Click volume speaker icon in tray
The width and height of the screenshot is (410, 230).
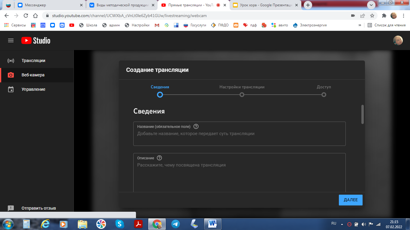tap(363, 224)
